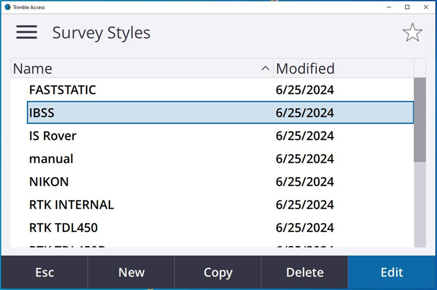
Task: Edit the selected survey style
Action: click(x=392, y=272)
